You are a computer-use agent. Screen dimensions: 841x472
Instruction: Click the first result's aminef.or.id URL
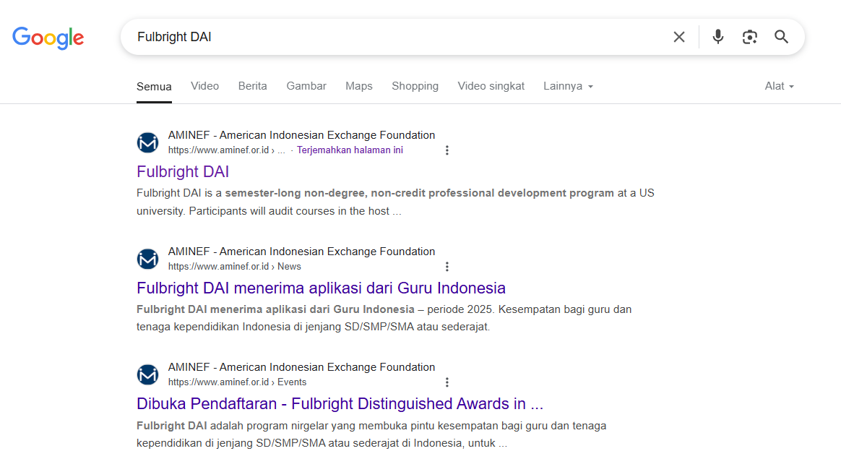pos(226,150)
